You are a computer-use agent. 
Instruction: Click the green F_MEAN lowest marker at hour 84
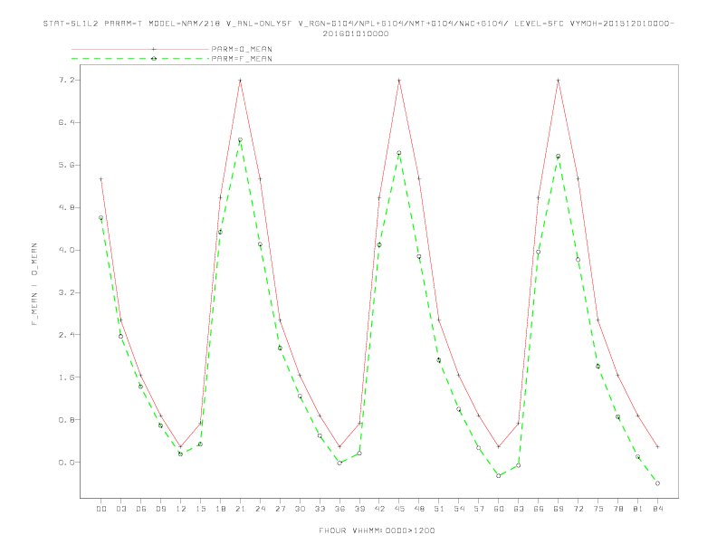pyautogui.click(x=657, y=483)
